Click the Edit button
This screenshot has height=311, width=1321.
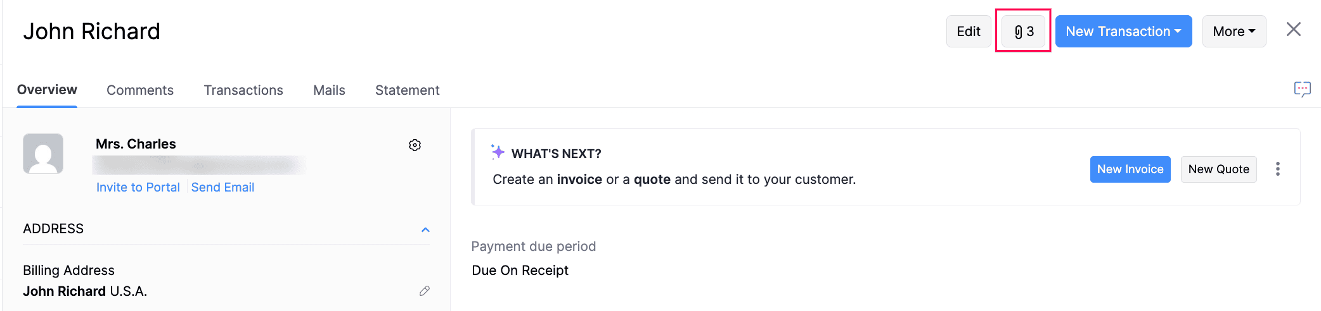tap(968, 31)
